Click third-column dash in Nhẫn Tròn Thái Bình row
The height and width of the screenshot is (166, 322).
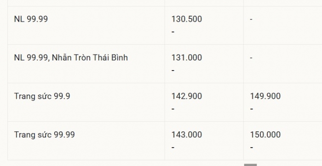(x=251, y=58)
